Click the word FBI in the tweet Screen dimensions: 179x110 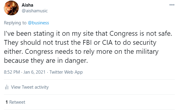(x=87, y=42)
